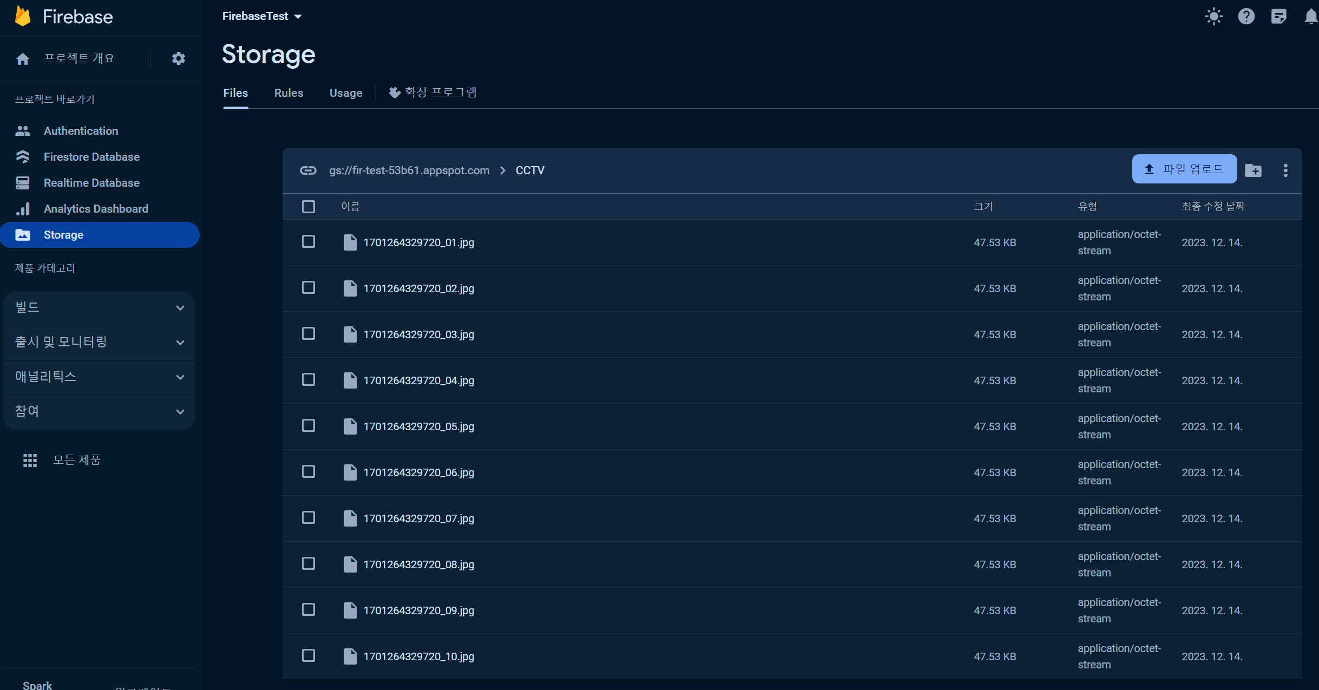
Task: Switch to the Rules tab
Action: click(288, 93)
